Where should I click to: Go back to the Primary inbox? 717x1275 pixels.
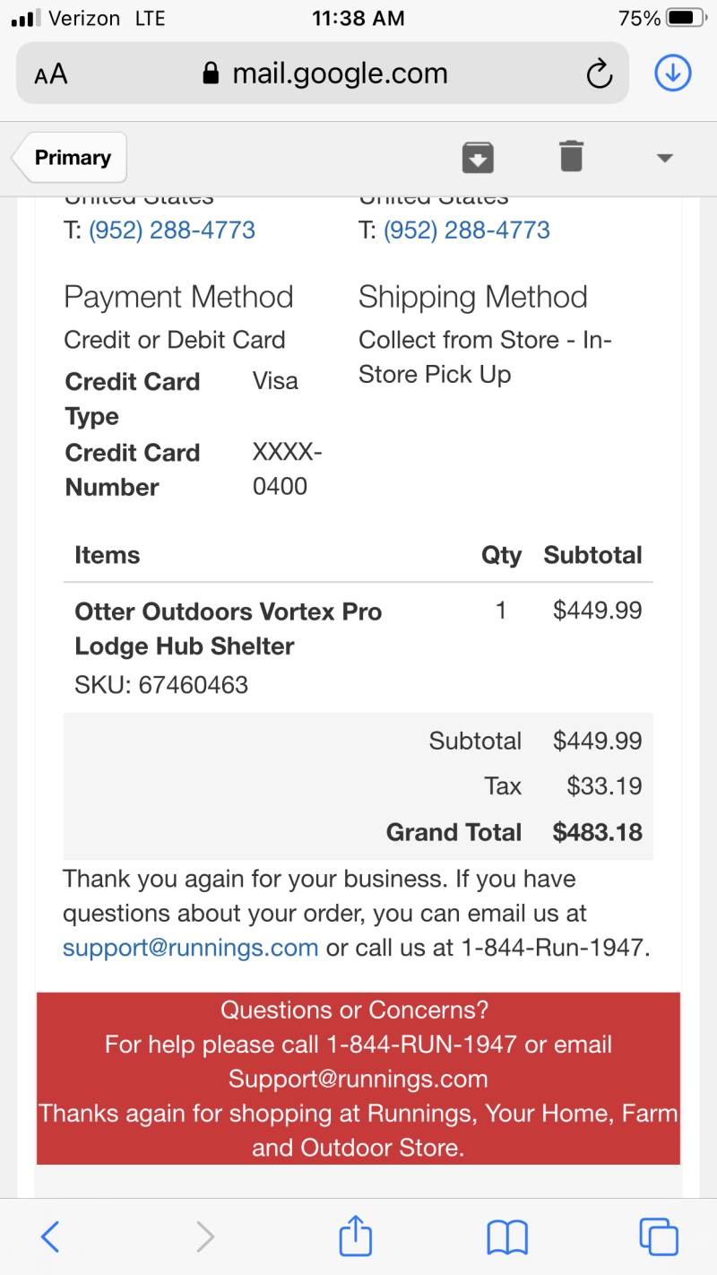pos(70,158)
